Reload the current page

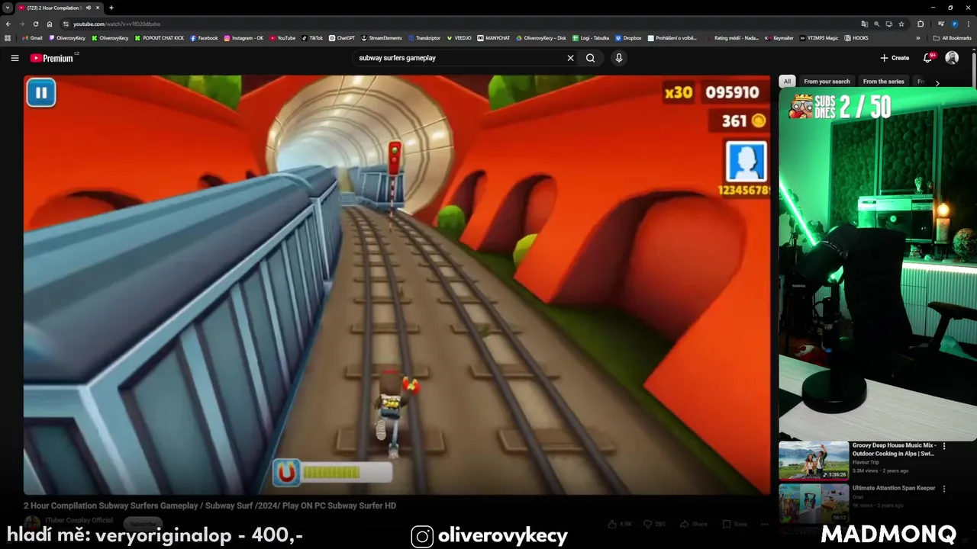36,24
